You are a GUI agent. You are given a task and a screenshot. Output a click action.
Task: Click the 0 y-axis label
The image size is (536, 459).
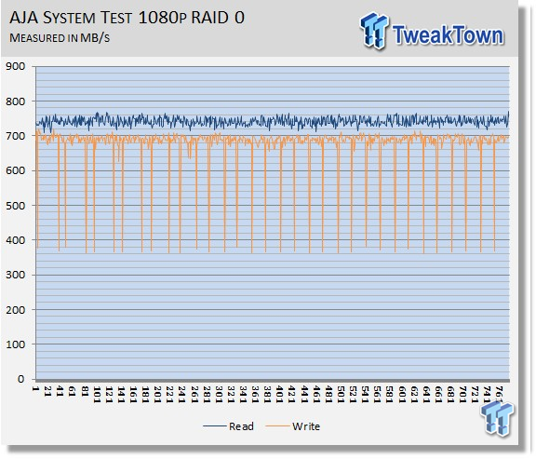tap(21, 379)
